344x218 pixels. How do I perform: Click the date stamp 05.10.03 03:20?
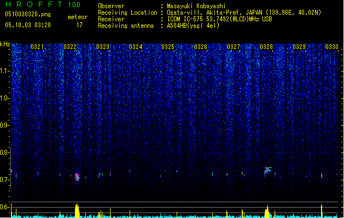pyautogui.click(x=28, y=25)
